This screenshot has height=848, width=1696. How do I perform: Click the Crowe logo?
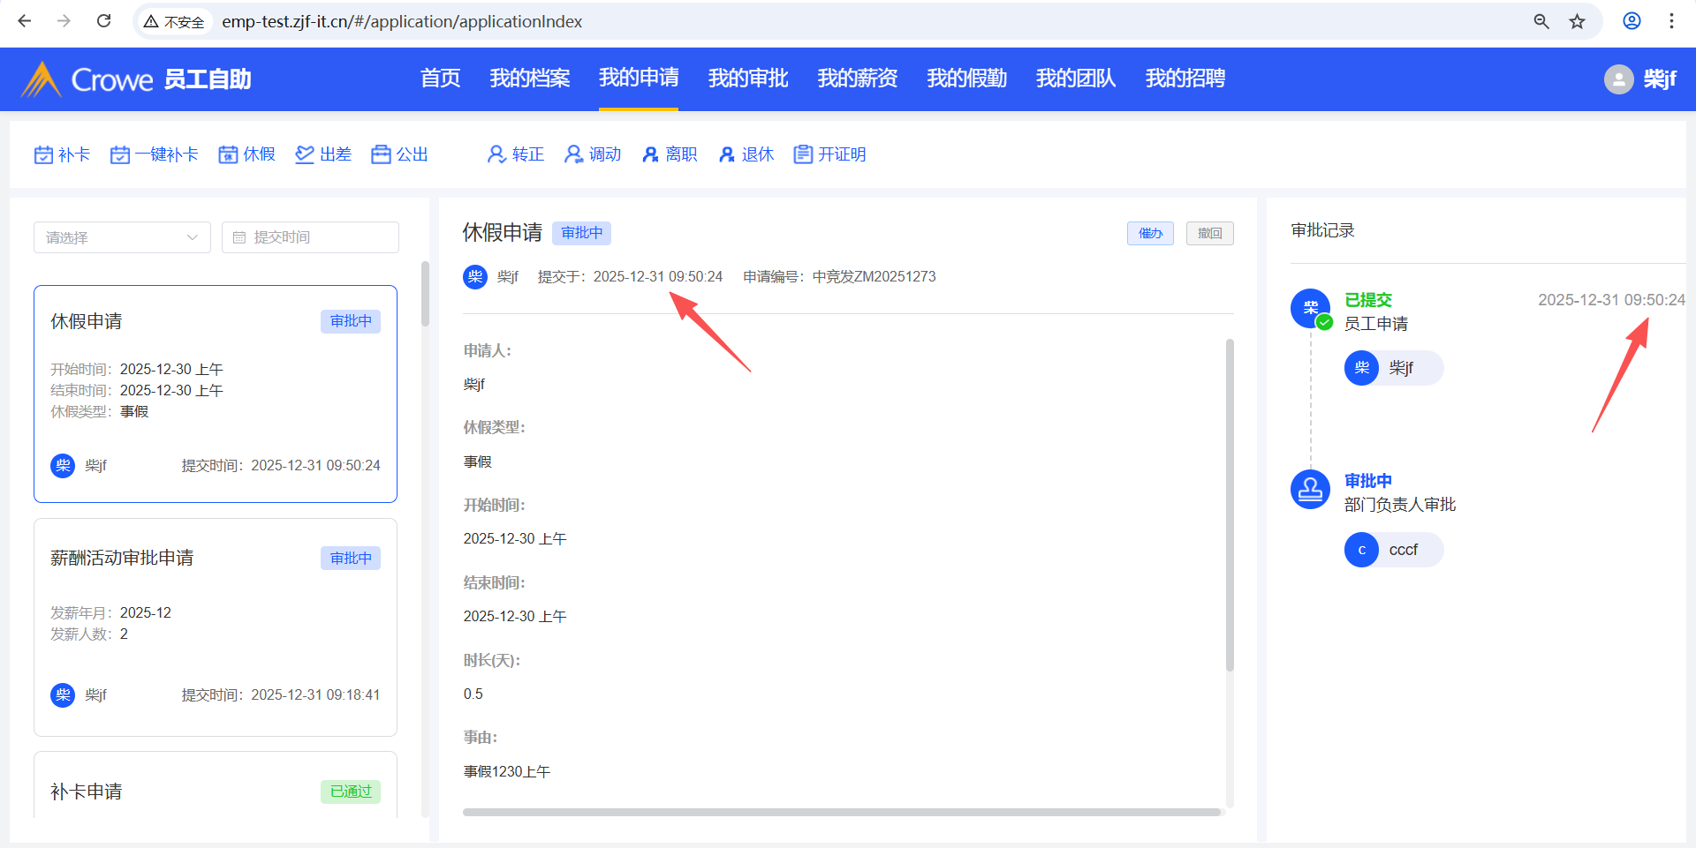click(87, 79)
